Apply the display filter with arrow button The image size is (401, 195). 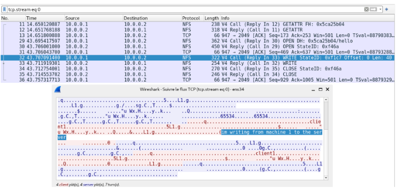(373, 9)
